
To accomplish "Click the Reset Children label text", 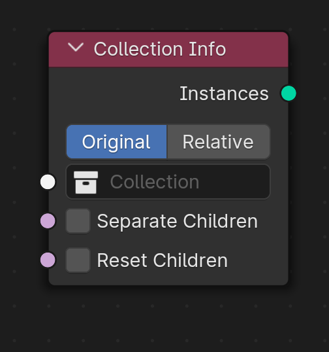I will point(163,260).
